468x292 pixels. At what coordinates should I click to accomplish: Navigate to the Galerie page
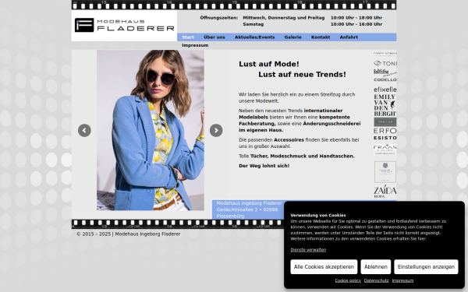[x=292, y=37]
